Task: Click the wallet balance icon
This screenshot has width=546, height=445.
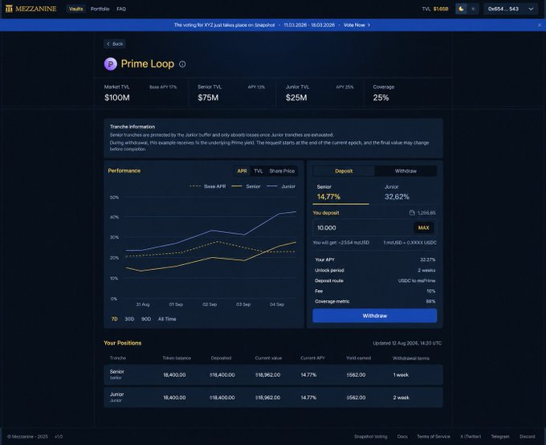Action: pos(412,213)
